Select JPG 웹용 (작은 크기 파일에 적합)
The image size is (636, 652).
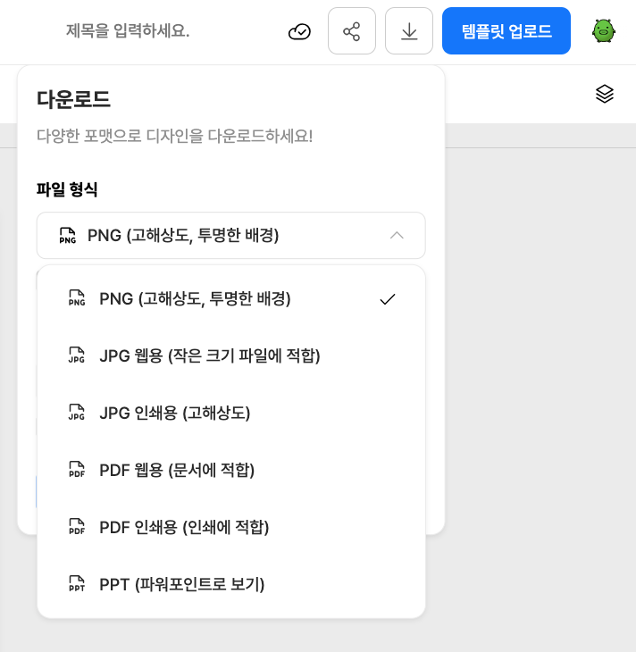(x=230, y=356)
